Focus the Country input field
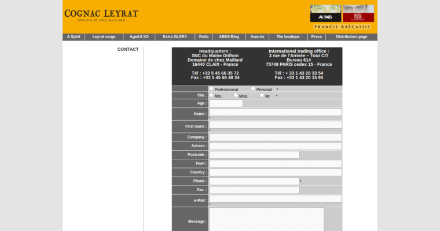The image size is (440, 231). (x=276, y=172)
